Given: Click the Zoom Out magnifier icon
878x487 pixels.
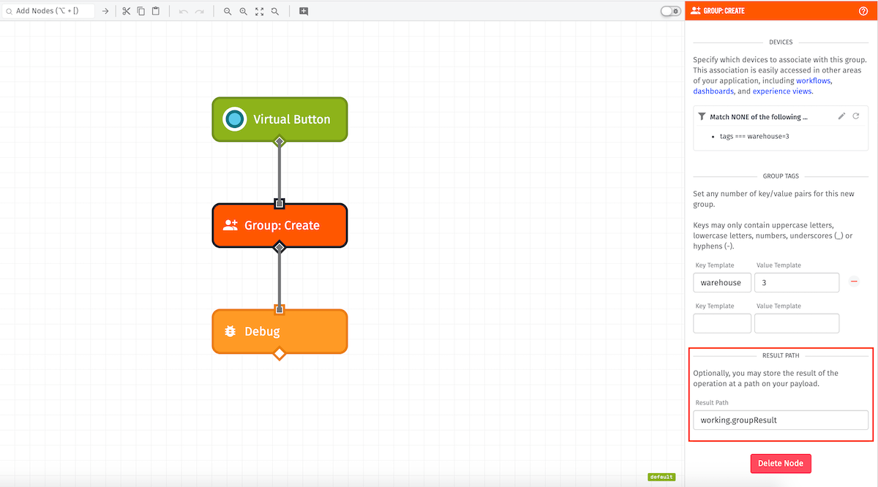Looking at the screenshot, I should click(228, 11).
